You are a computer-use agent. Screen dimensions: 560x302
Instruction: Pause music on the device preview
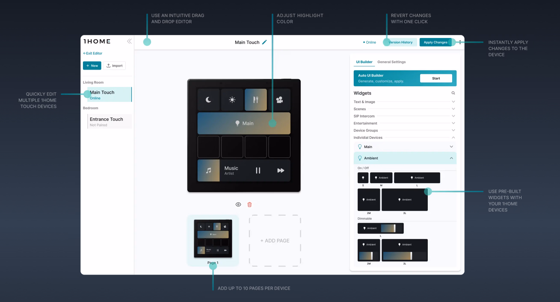point(258,170)
